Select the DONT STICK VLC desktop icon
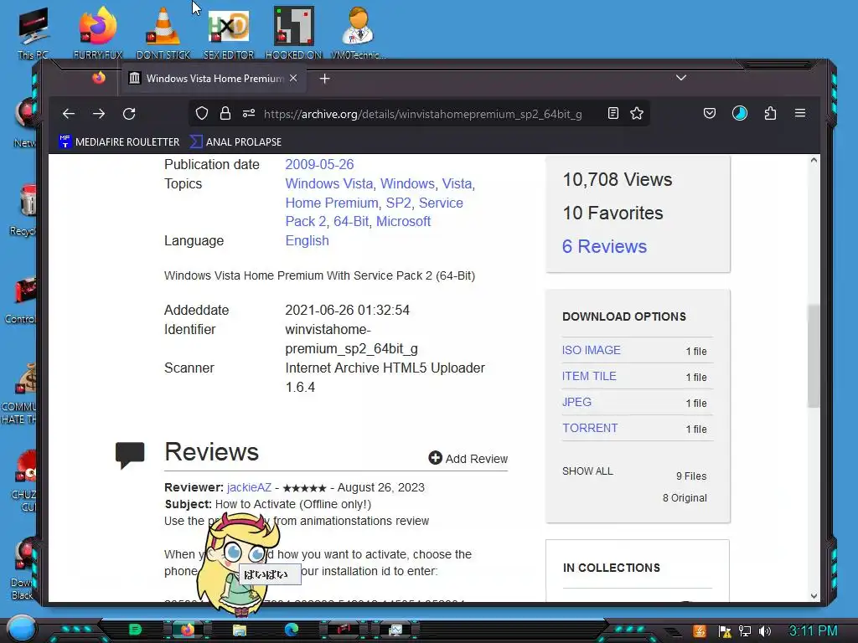Viewport: 858px width, 643px height. [x=163, y=33]
